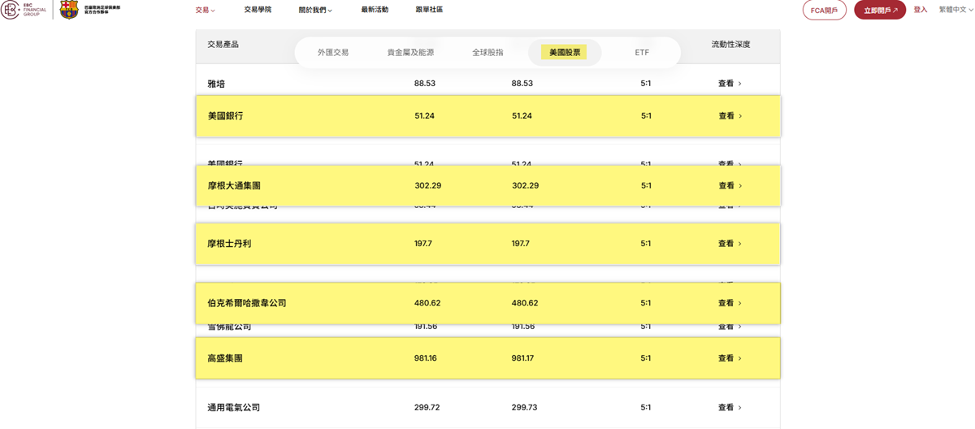Image resolution: width=975 pixels, height=429 pixels.
Task: Select the 伯克希爾哈撒韋公司 product name
Action: tap(247, 303)
